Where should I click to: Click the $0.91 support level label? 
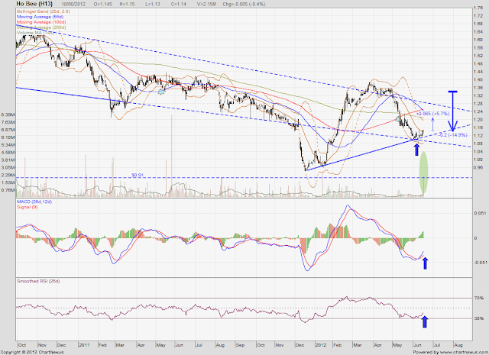138,175
